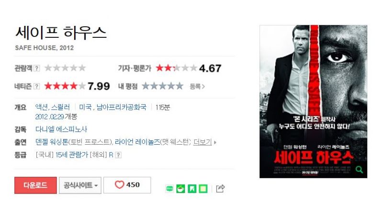This screenshot has height=218, width=383.
Task: Click the magnifier on the poster
Action: (x=359, y=169)
